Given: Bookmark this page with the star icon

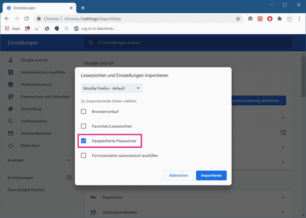Looking at the screenshot, I should click(238, 19).
